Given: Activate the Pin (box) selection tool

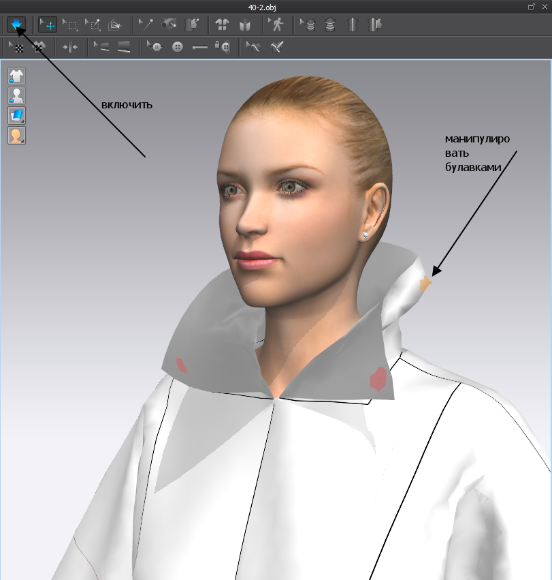Looking at the screenshot, I should 92,25.
